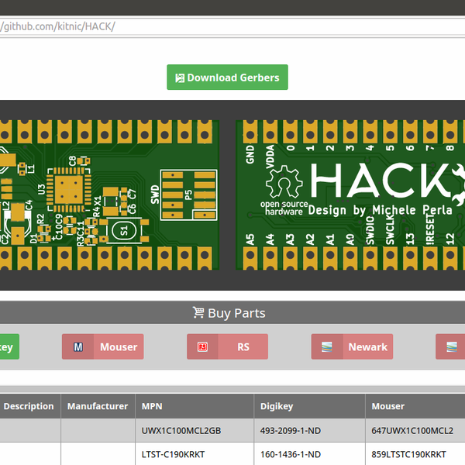Click the U3 chip footprint on board
Image resolution: width=465 pixels, height=465 pixels.
[x=69, y=190]
